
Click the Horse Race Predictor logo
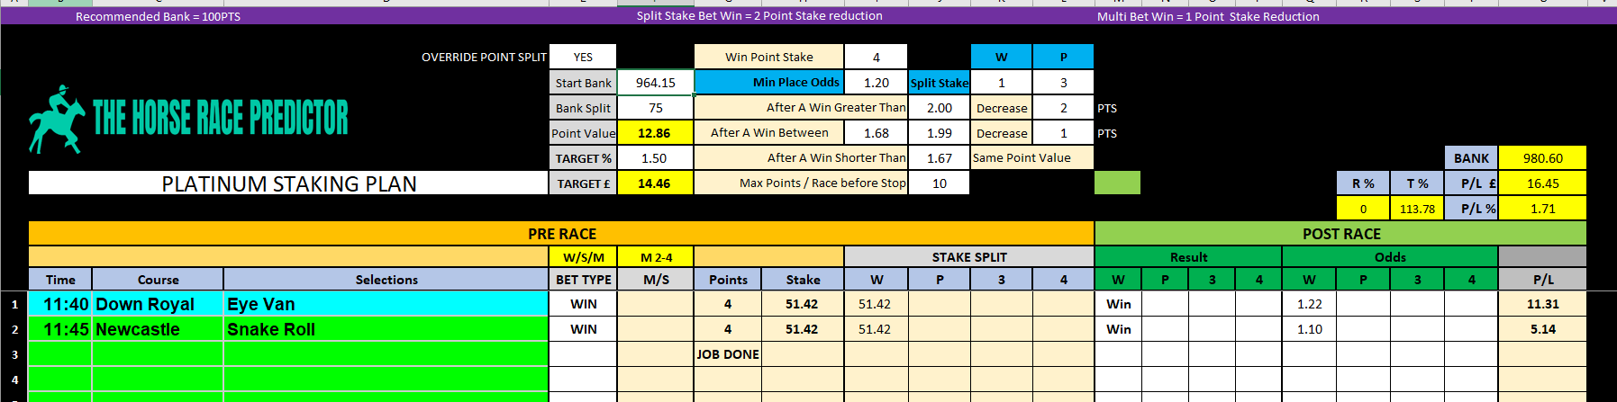[188, 119]
